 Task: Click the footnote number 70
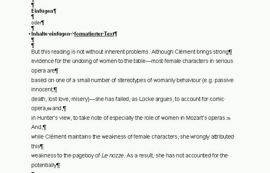(228, 119)
